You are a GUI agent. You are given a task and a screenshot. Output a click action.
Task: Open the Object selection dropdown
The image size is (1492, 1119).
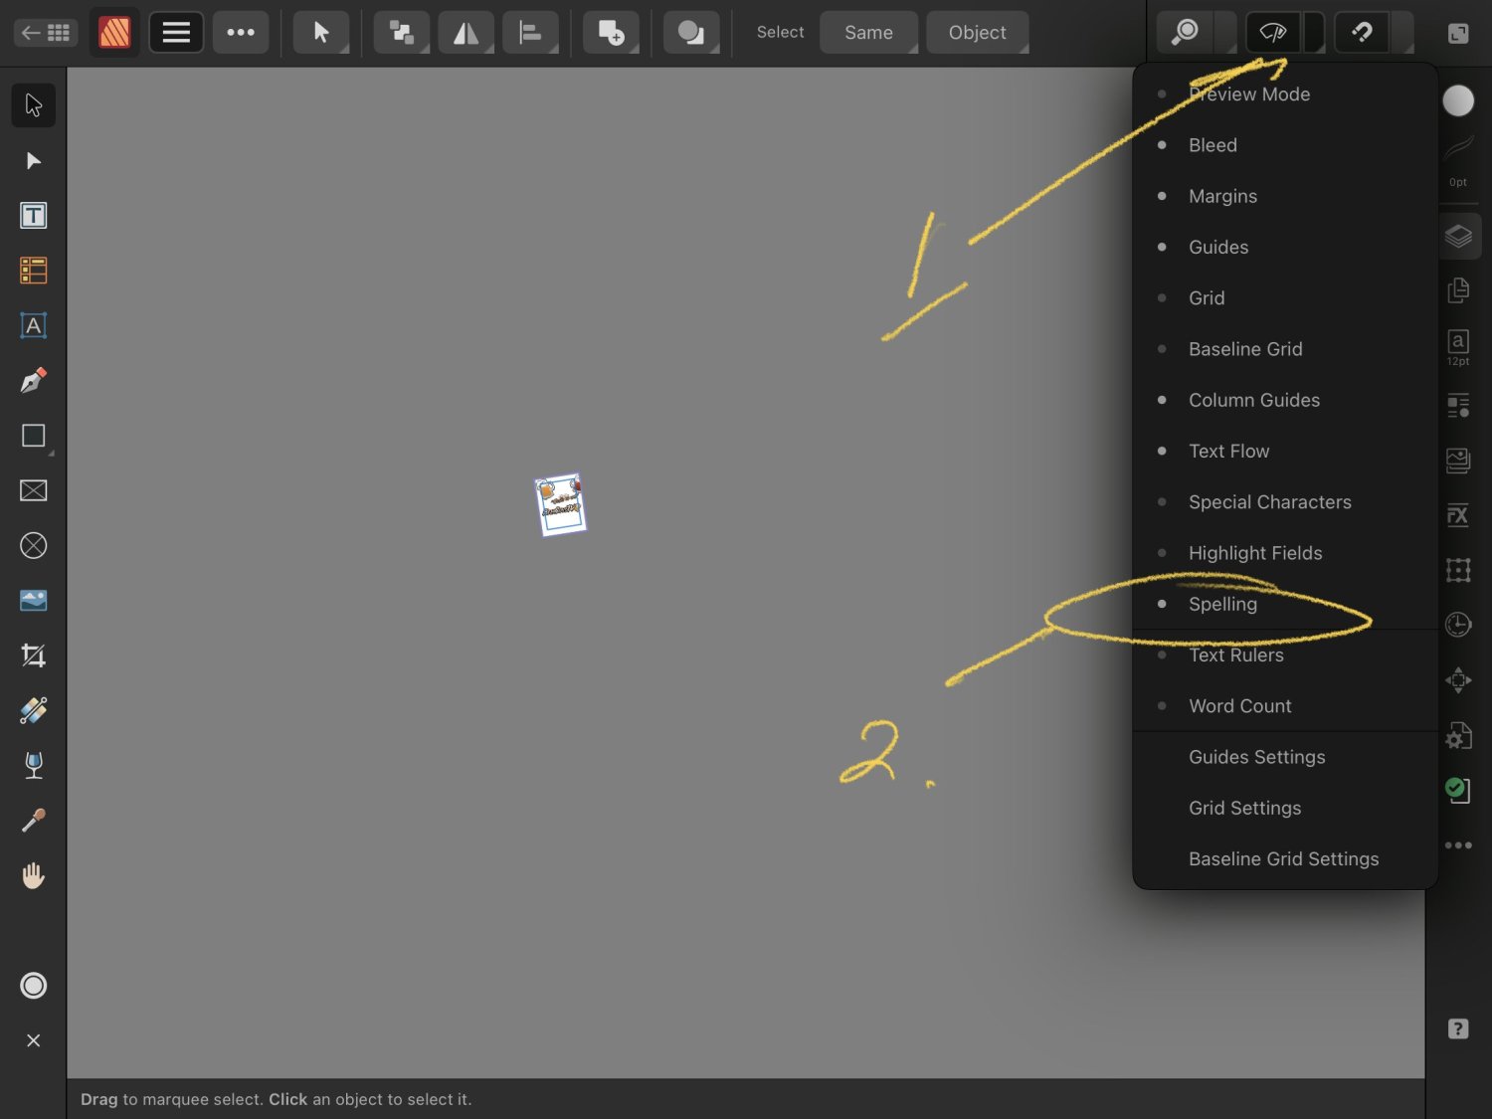tap(978, 33)
